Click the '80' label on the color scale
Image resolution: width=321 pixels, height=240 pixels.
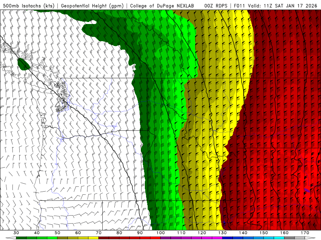pyautogui.click(x=119, y=233)
